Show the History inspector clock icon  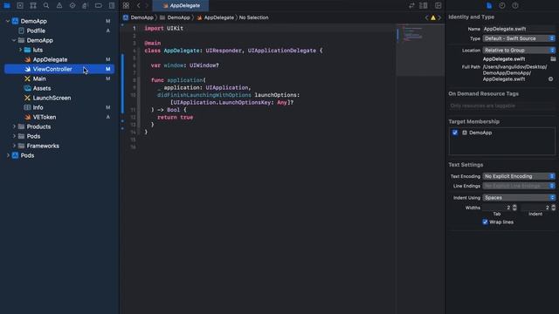(502, 6)
